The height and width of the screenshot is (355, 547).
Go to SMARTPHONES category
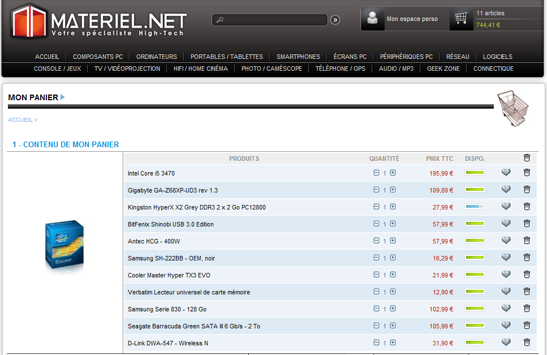pyautogui.click(x=298, y=57)
